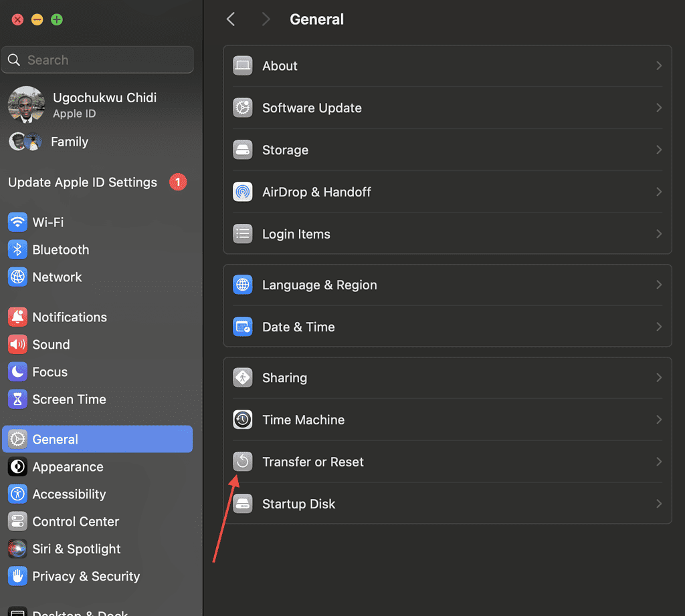Open Update Apple ID Settings notice
The width and height of the screenshot is (685, 616).
(83, 182)
